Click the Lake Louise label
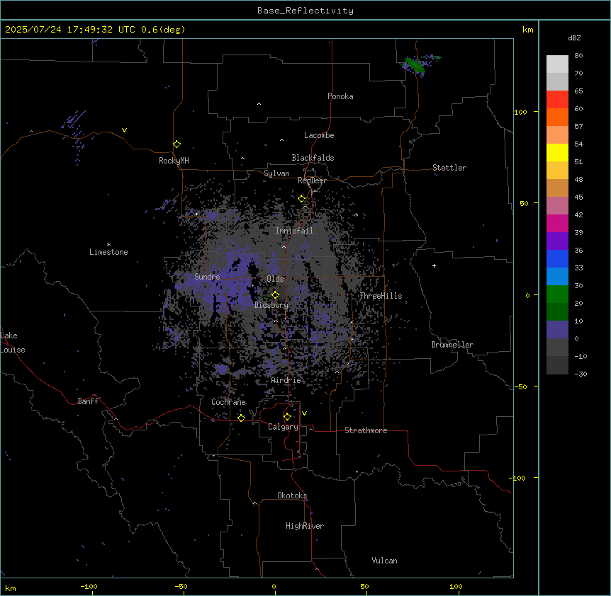611x596 pixels. tap(13, 343)
